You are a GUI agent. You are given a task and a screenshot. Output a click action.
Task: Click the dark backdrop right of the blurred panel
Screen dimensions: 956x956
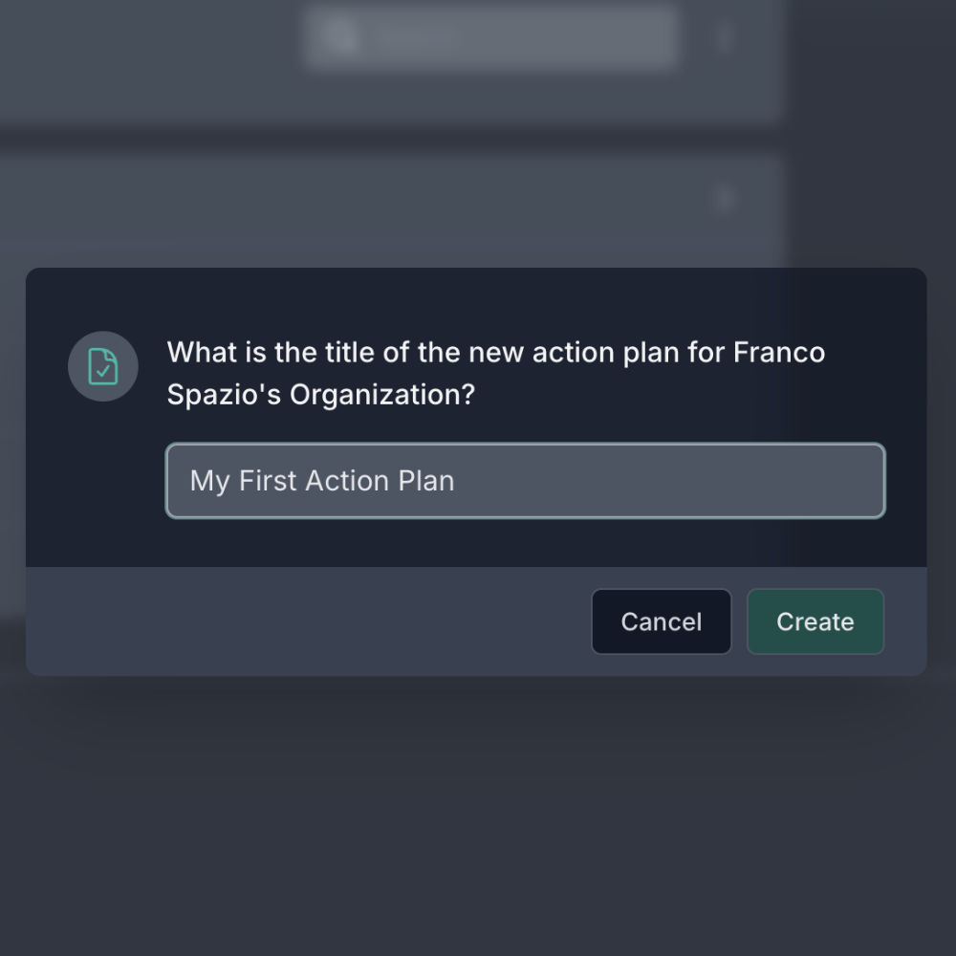pos(870,143)
